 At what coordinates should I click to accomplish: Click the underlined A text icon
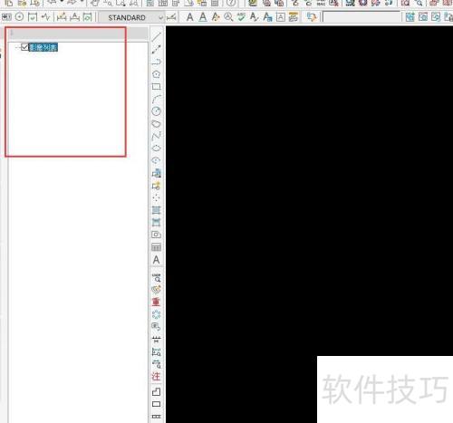[203, 17]
